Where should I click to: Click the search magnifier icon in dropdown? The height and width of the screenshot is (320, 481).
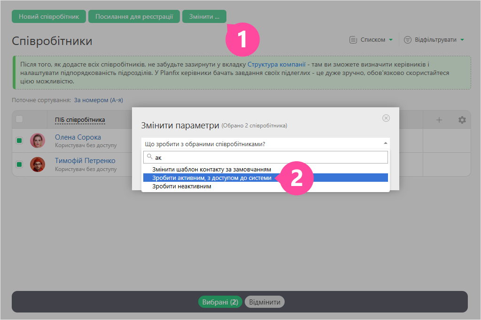[150, 157]
